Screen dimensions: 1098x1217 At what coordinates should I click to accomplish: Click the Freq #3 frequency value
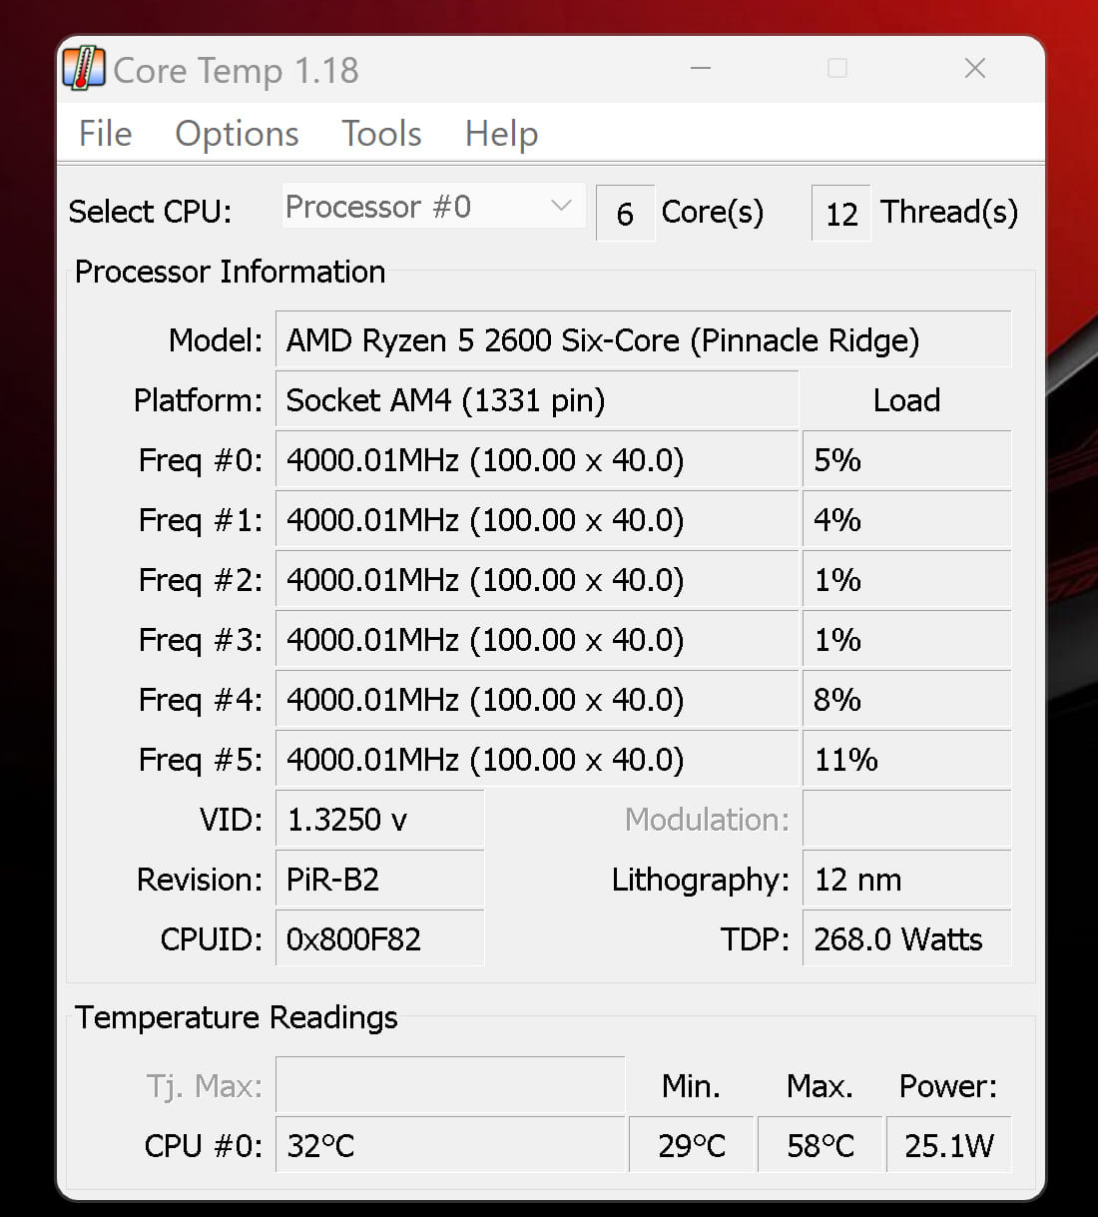[x=537, y=639]
